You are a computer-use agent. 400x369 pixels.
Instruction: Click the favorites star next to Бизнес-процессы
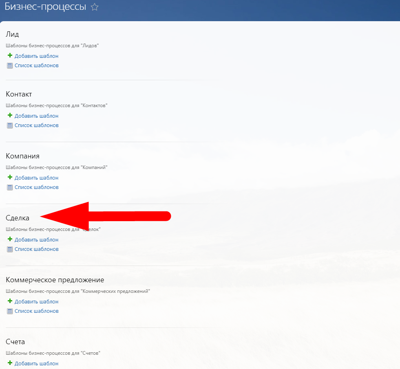pos(95,7)
